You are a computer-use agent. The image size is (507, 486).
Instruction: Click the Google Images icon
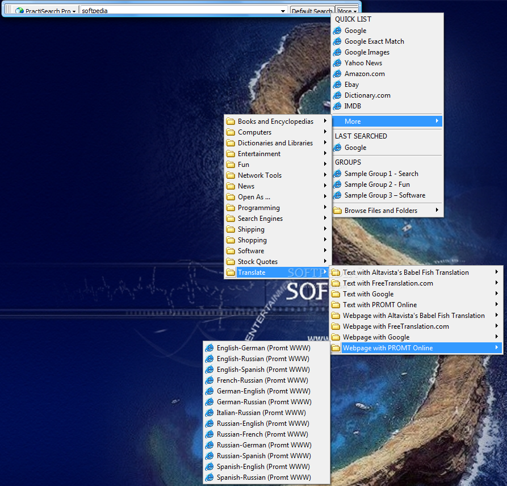pyautogui.click(x=337, y=52)
